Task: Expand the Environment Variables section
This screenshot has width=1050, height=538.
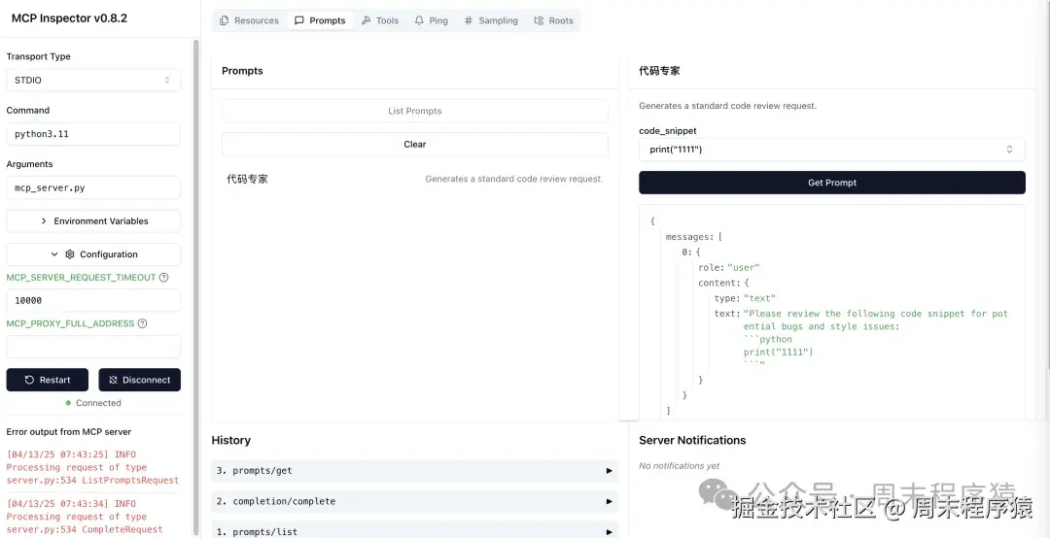Action: [93, 220]
